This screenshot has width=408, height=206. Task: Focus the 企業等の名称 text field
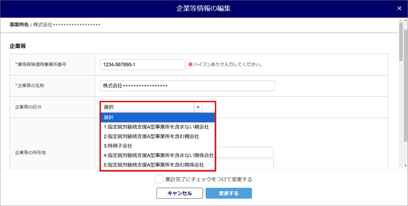188,86
